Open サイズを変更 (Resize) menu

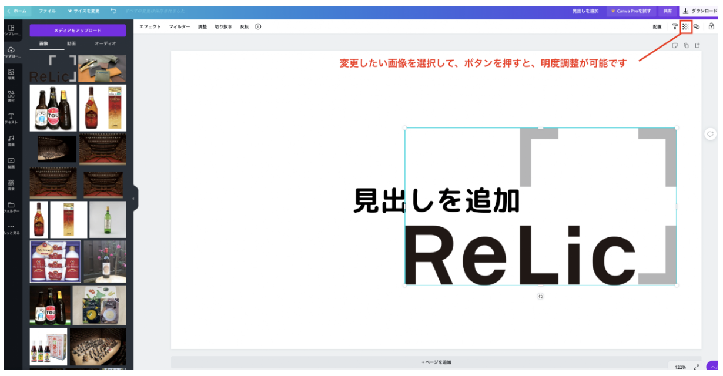[x=83, y=11]
